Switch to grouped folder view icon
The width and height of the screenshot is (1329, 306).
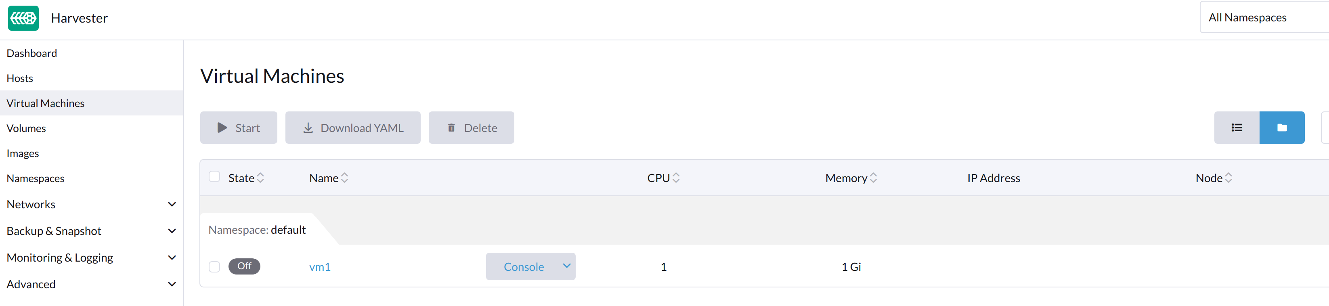(x=1281, y=128)
